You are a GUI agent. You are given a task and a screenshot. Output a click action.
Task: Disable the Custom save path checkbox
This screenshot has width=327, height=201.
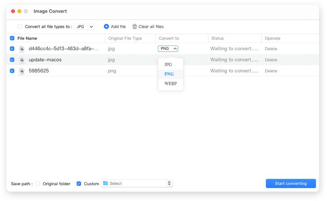pos(79,184)
